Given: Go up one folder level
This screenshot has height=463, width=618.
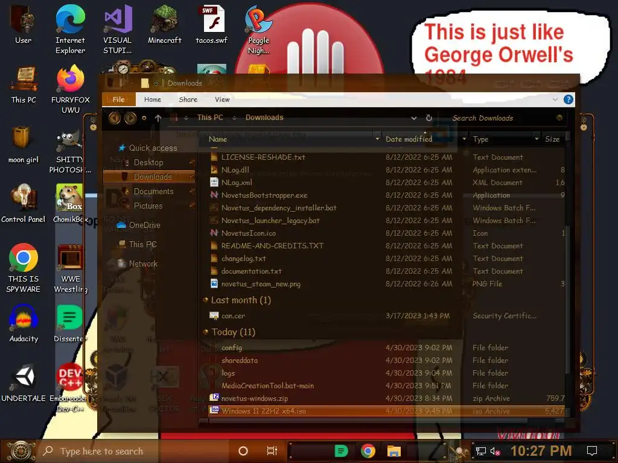Looking at the screenshot, I should point(158,118).
